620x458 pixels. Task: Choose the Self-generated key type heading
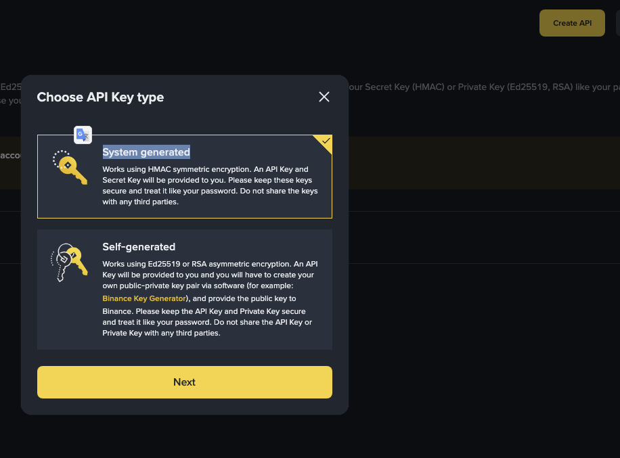[139, 247]
